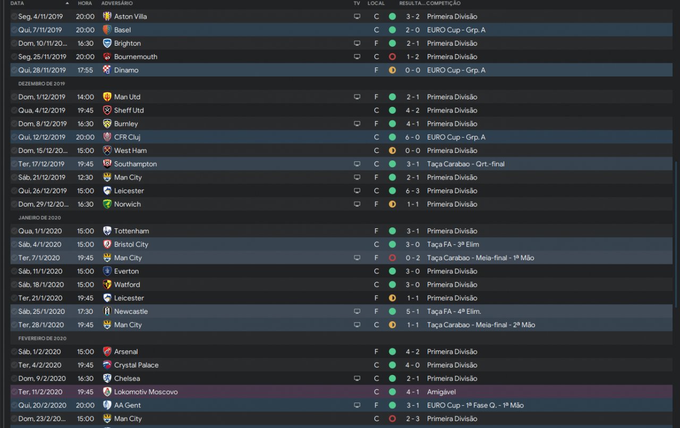Click the LOCAL column header

tap(376, 3)
